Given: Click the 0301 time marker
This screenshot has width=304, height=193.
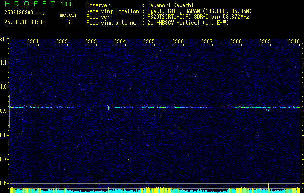Looking at the screenshot, I should (33, 41).
